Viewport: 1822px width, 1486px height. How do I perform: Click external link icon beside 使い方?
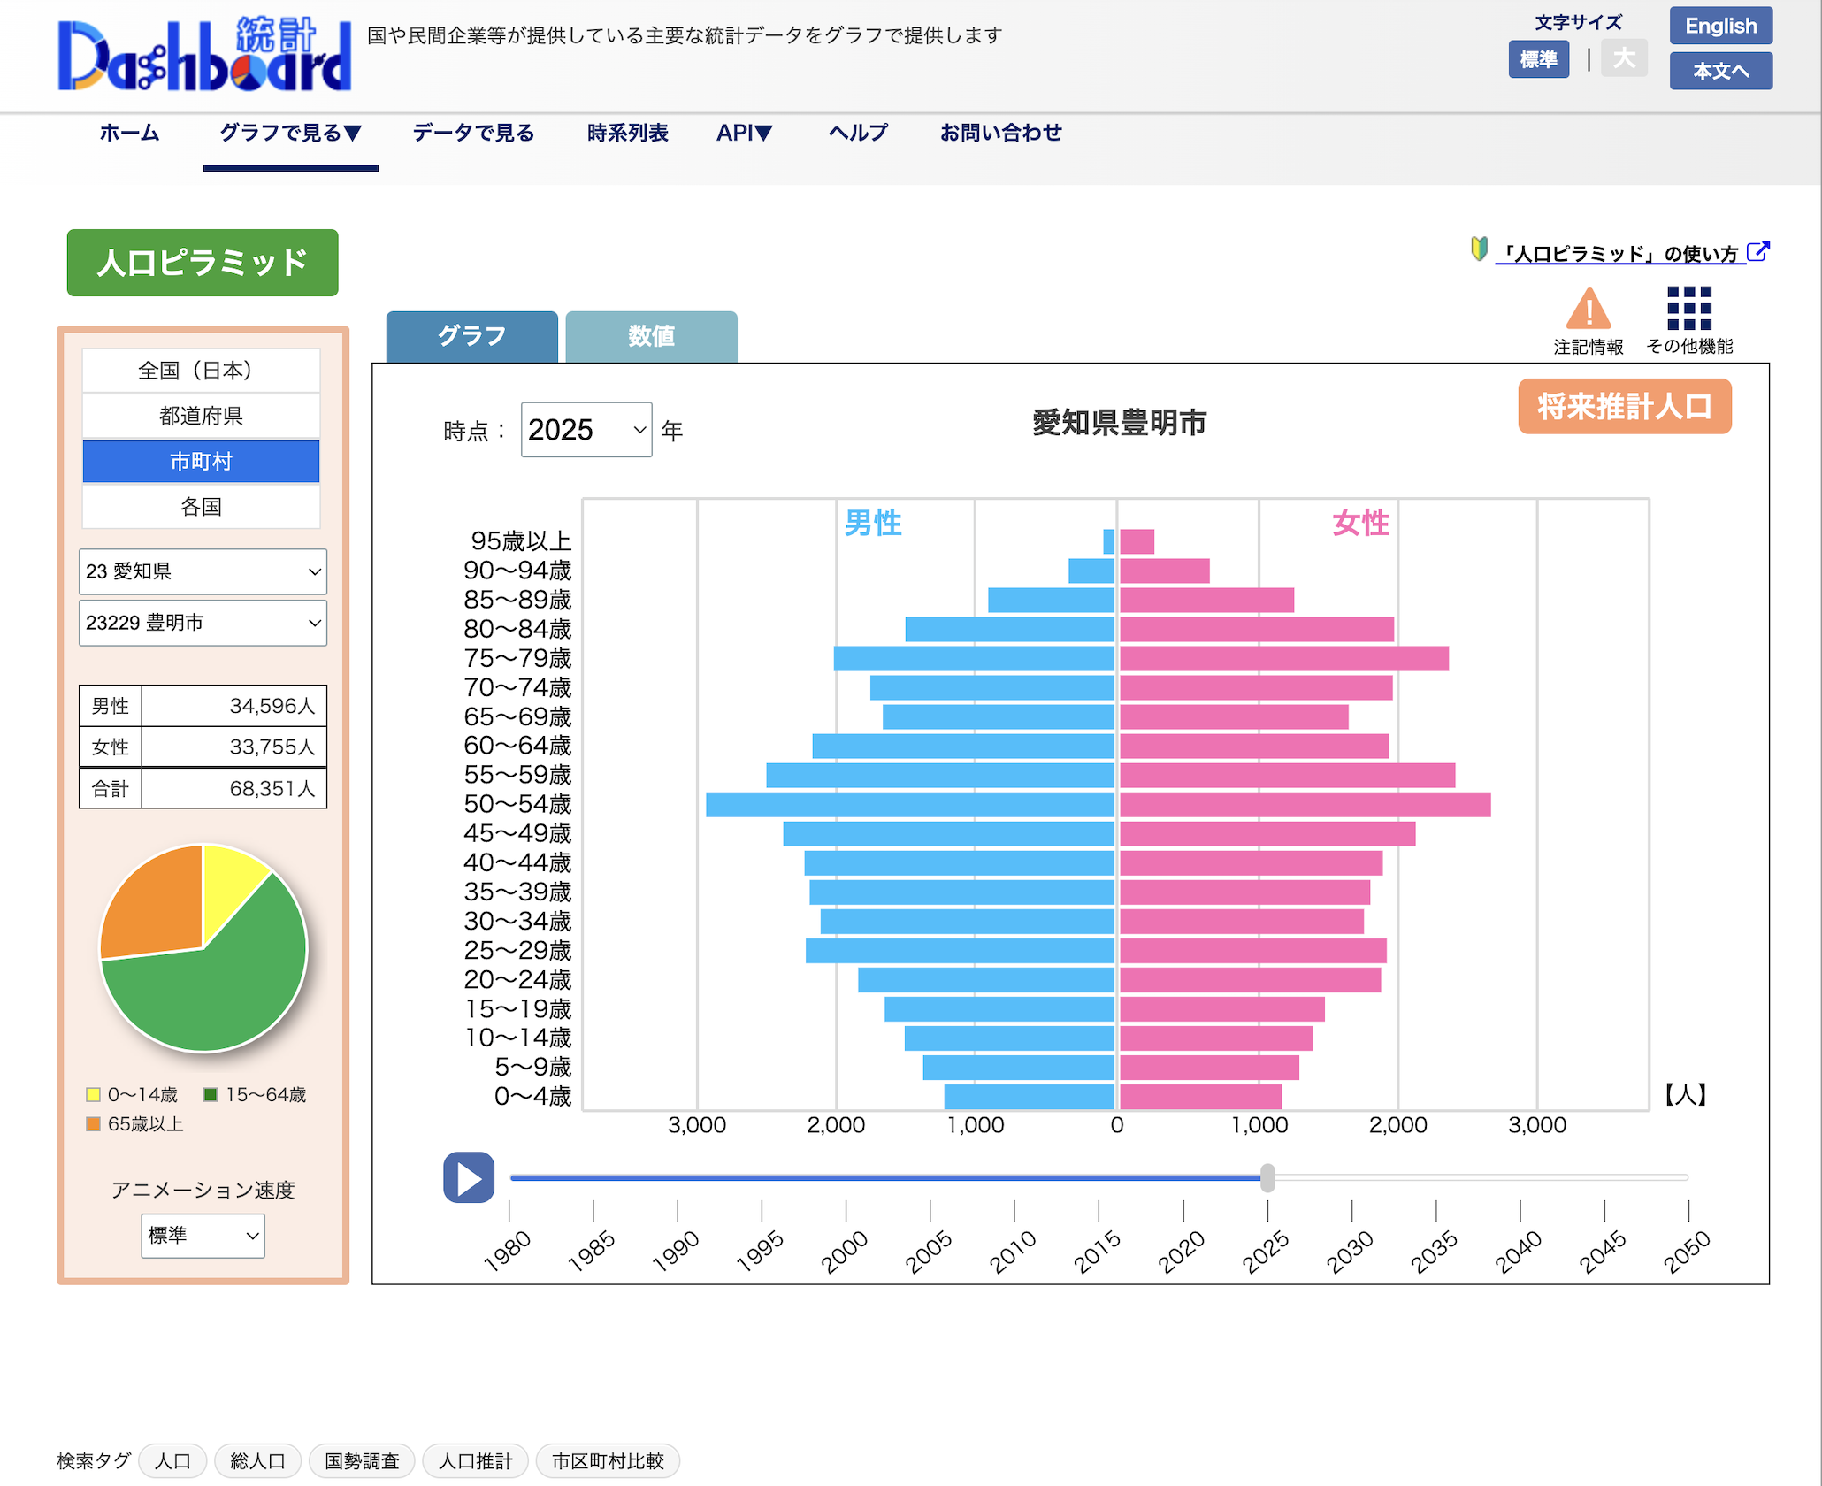(1757, 252)
